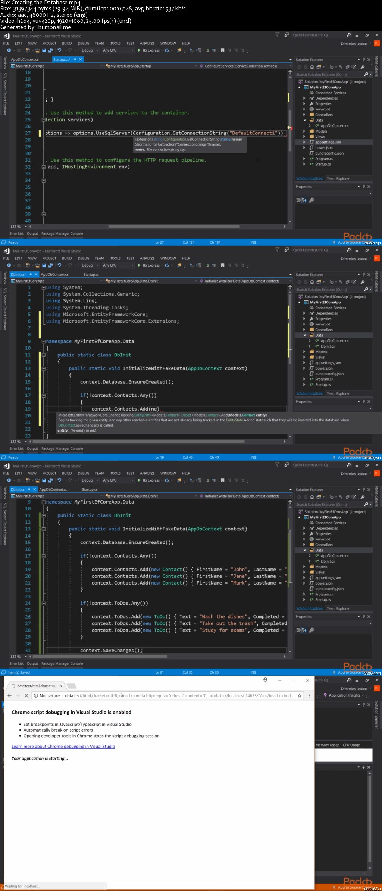Open Package Manager Console in the DbInit.cs* window
Screen dimensions: 382x891
point(62,449)
